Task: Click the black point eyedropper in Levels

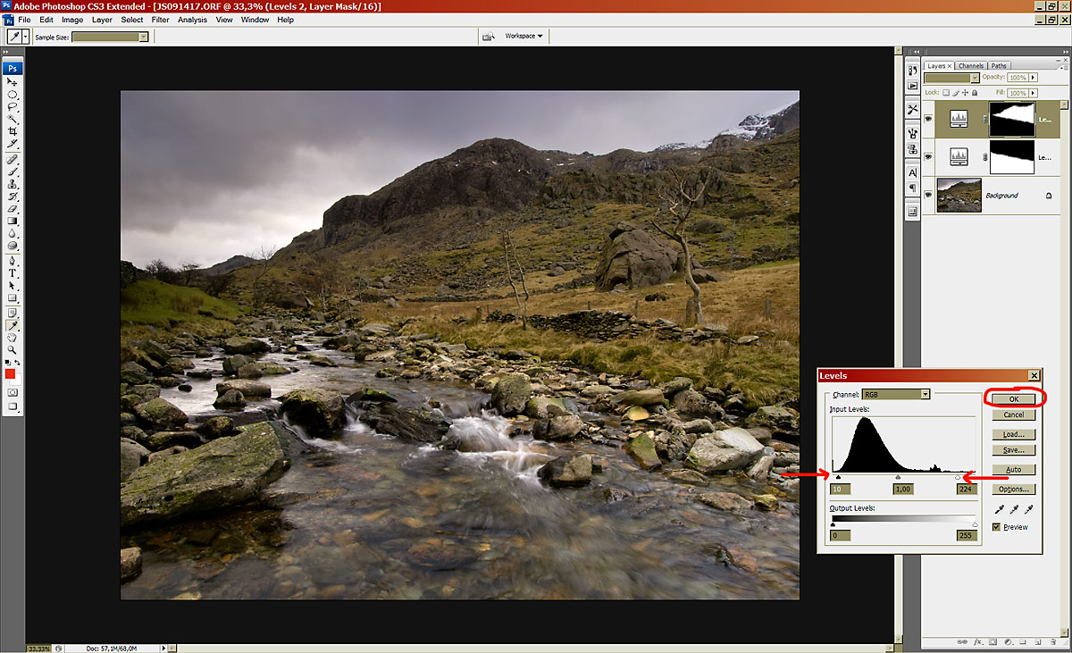Action: click(x=1000, y=509)
